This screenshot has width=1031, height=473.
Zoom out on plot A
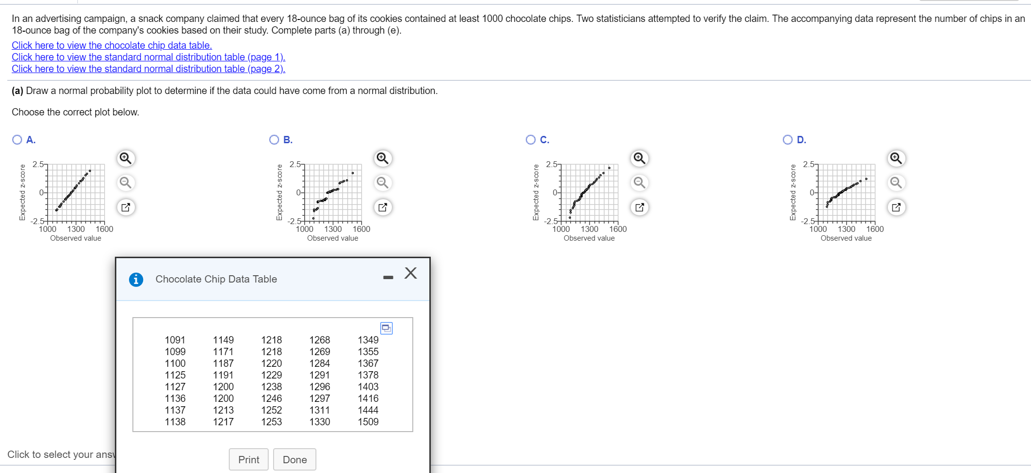(x=126, y=183)
